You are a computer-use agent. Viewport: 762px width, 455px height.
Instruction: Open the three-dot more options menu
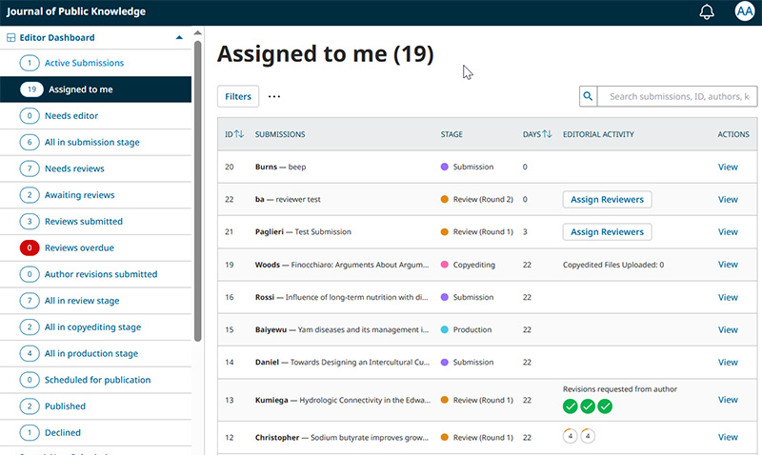click(274, 96)
